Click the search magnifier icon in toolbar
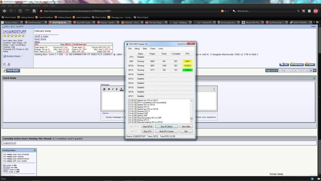The image size is (321, 181). tap(298, 11)
